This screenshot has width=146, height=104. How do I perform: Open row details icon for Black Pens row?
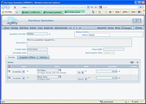click(x=9, y=78)
